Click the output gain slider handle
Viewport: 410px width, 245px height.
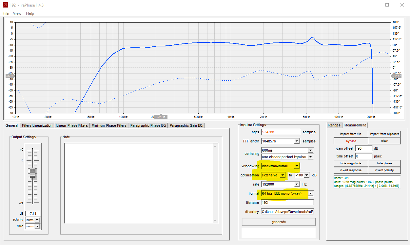coord(32,173)
